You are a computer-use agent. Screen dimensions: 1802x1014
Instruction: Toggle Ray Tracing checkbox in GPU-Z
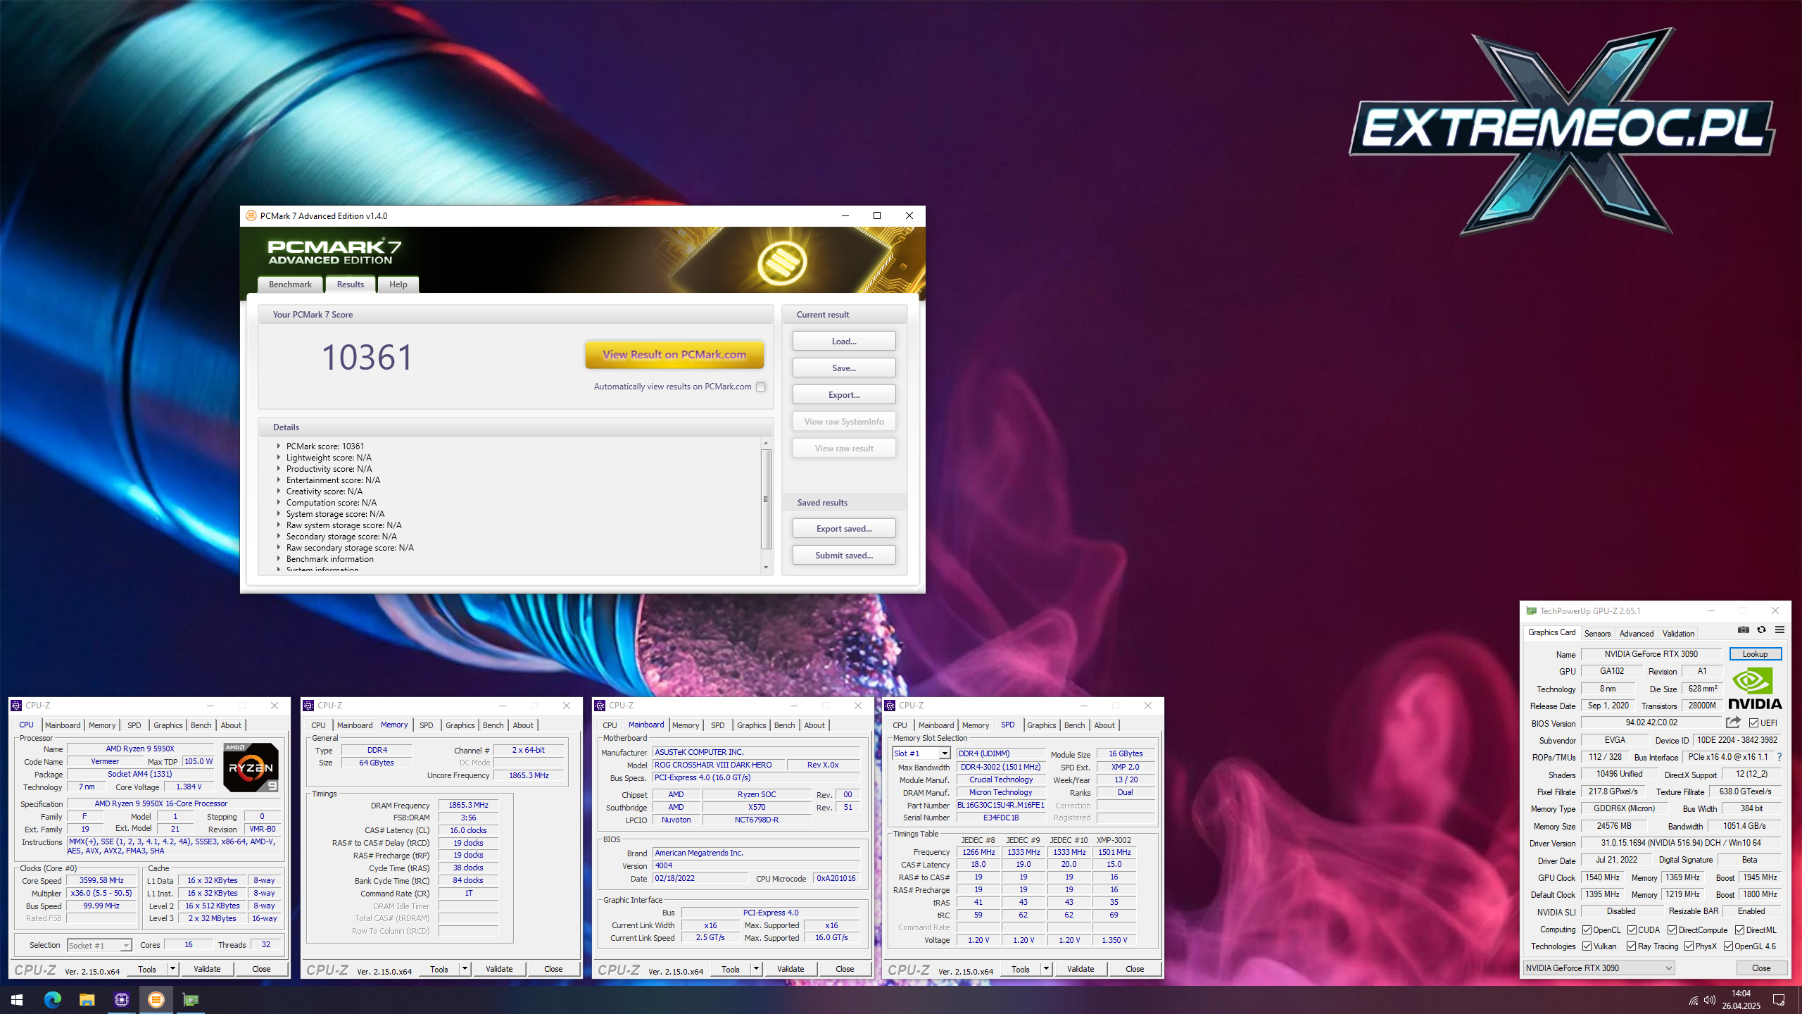click(x=1631, y=946)
